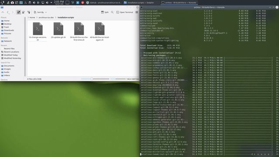Select the 20-update-git.sh script file
279x157 pixels.
[58, 30]
